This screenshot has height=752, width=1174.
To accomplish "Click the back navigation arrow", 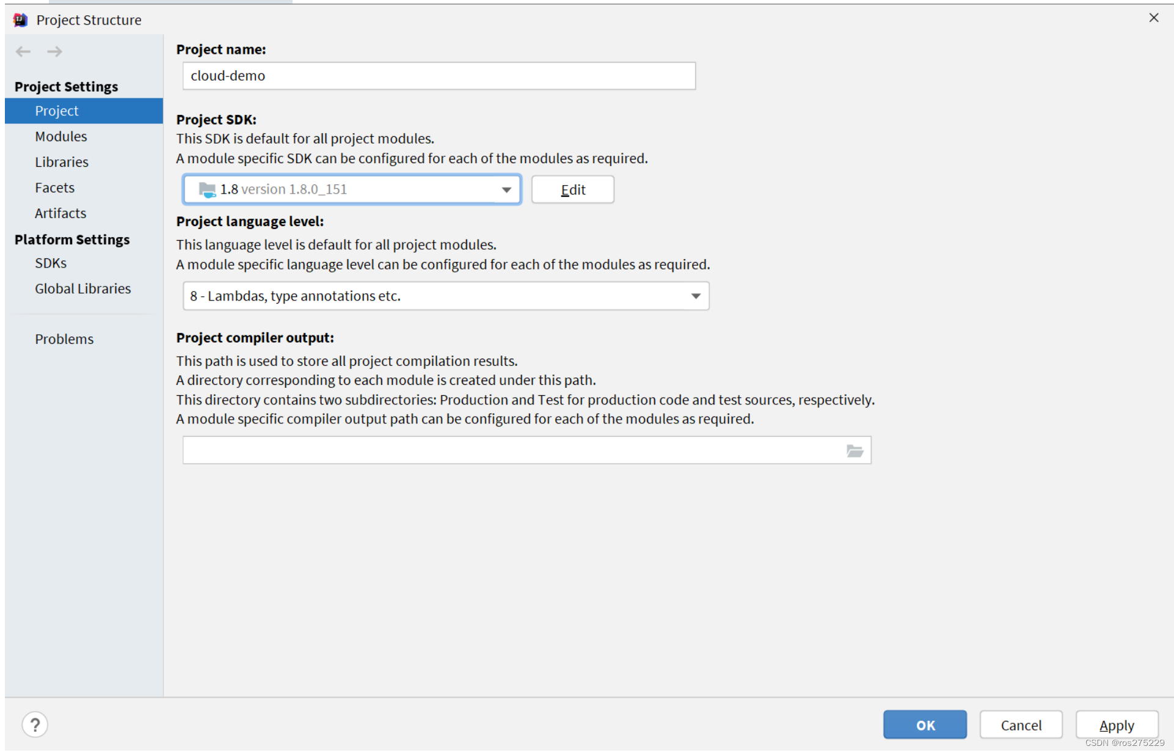I will coord(23,51).
